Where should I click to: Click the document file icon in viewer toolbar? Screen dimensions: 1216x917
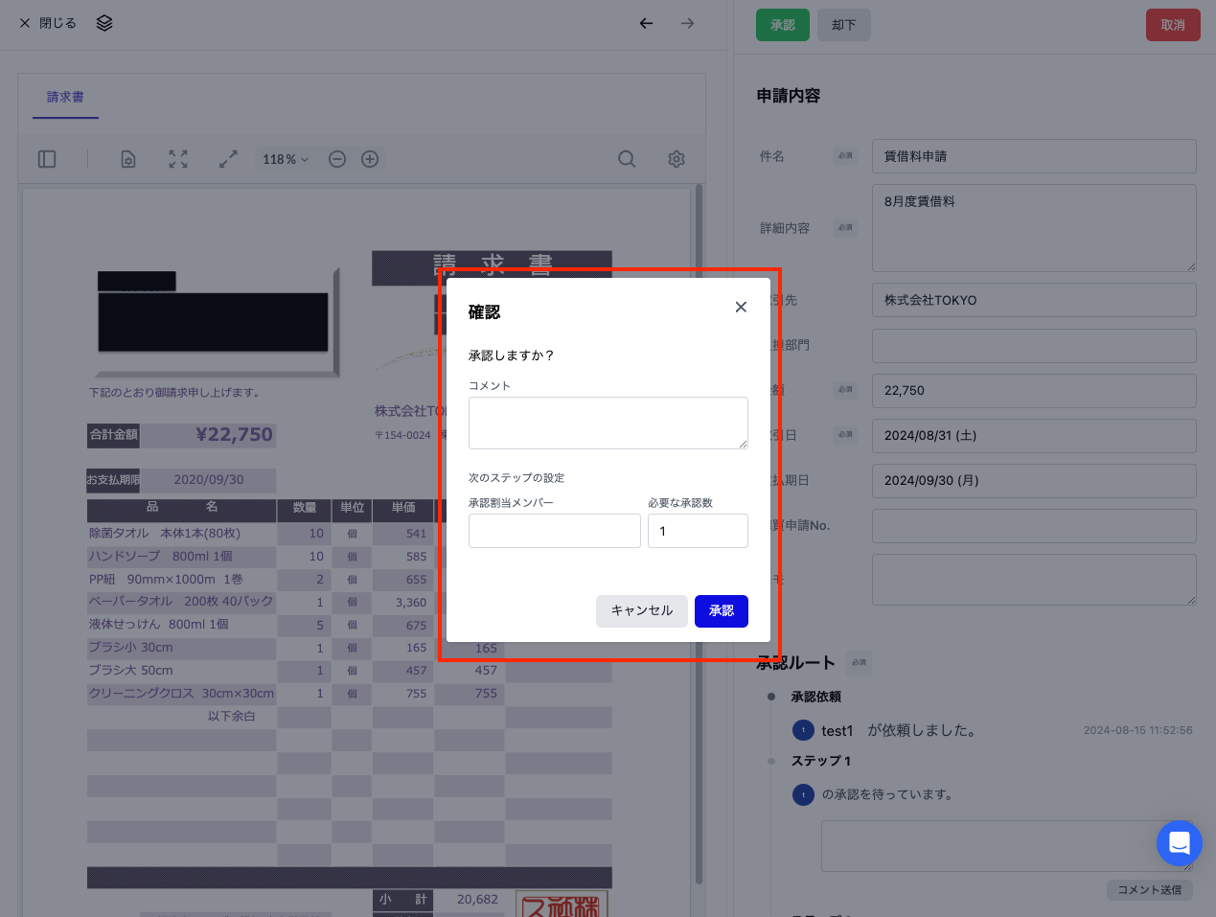tap(128, 159)
